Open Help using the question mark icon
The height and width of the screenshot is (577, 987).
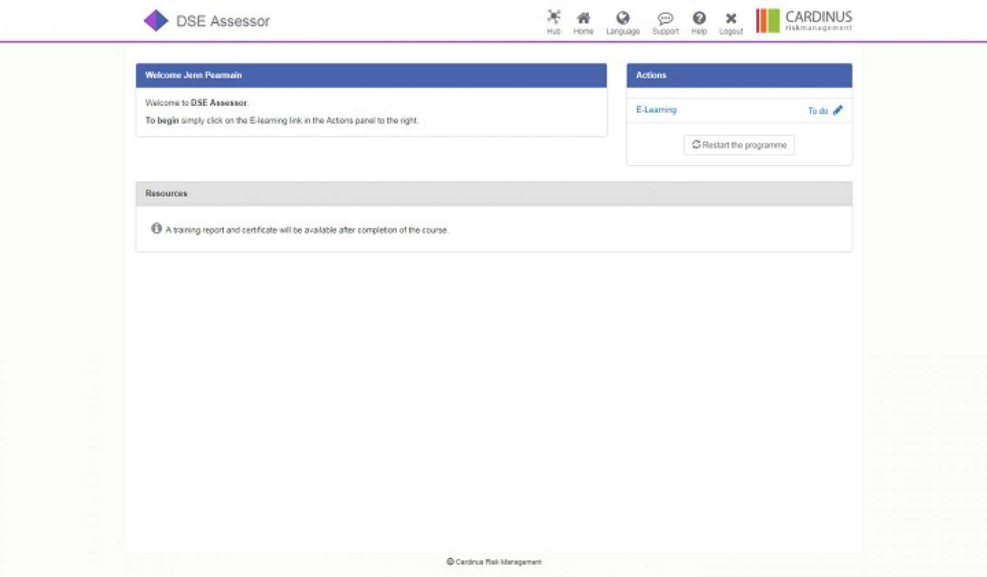pos(699,18)
